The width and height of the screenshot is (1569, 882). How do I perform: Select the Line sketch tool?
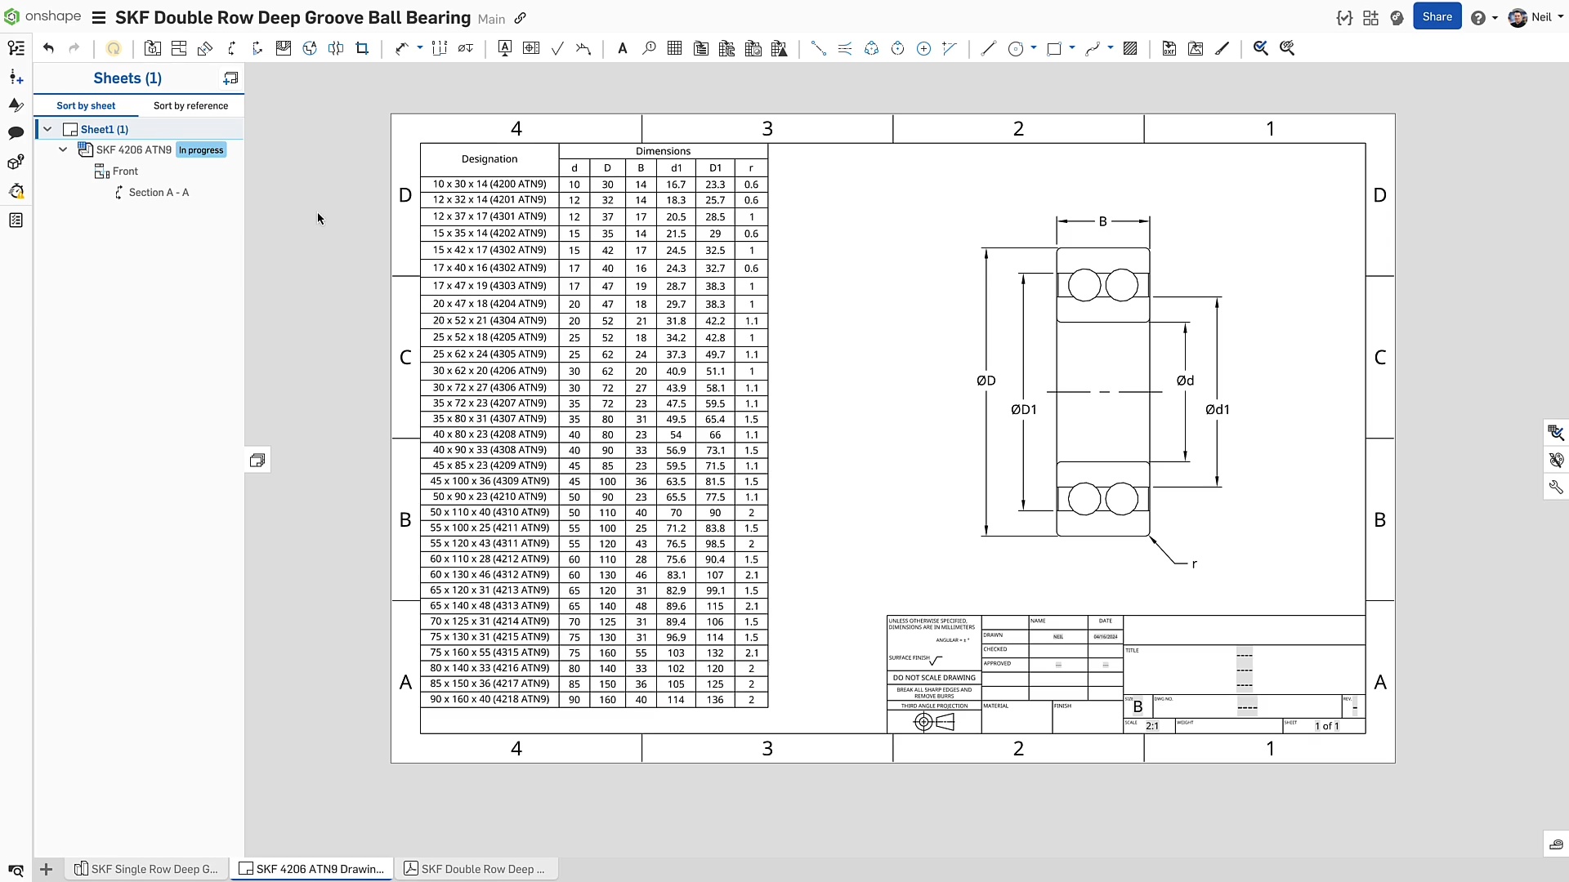[988, 48]
